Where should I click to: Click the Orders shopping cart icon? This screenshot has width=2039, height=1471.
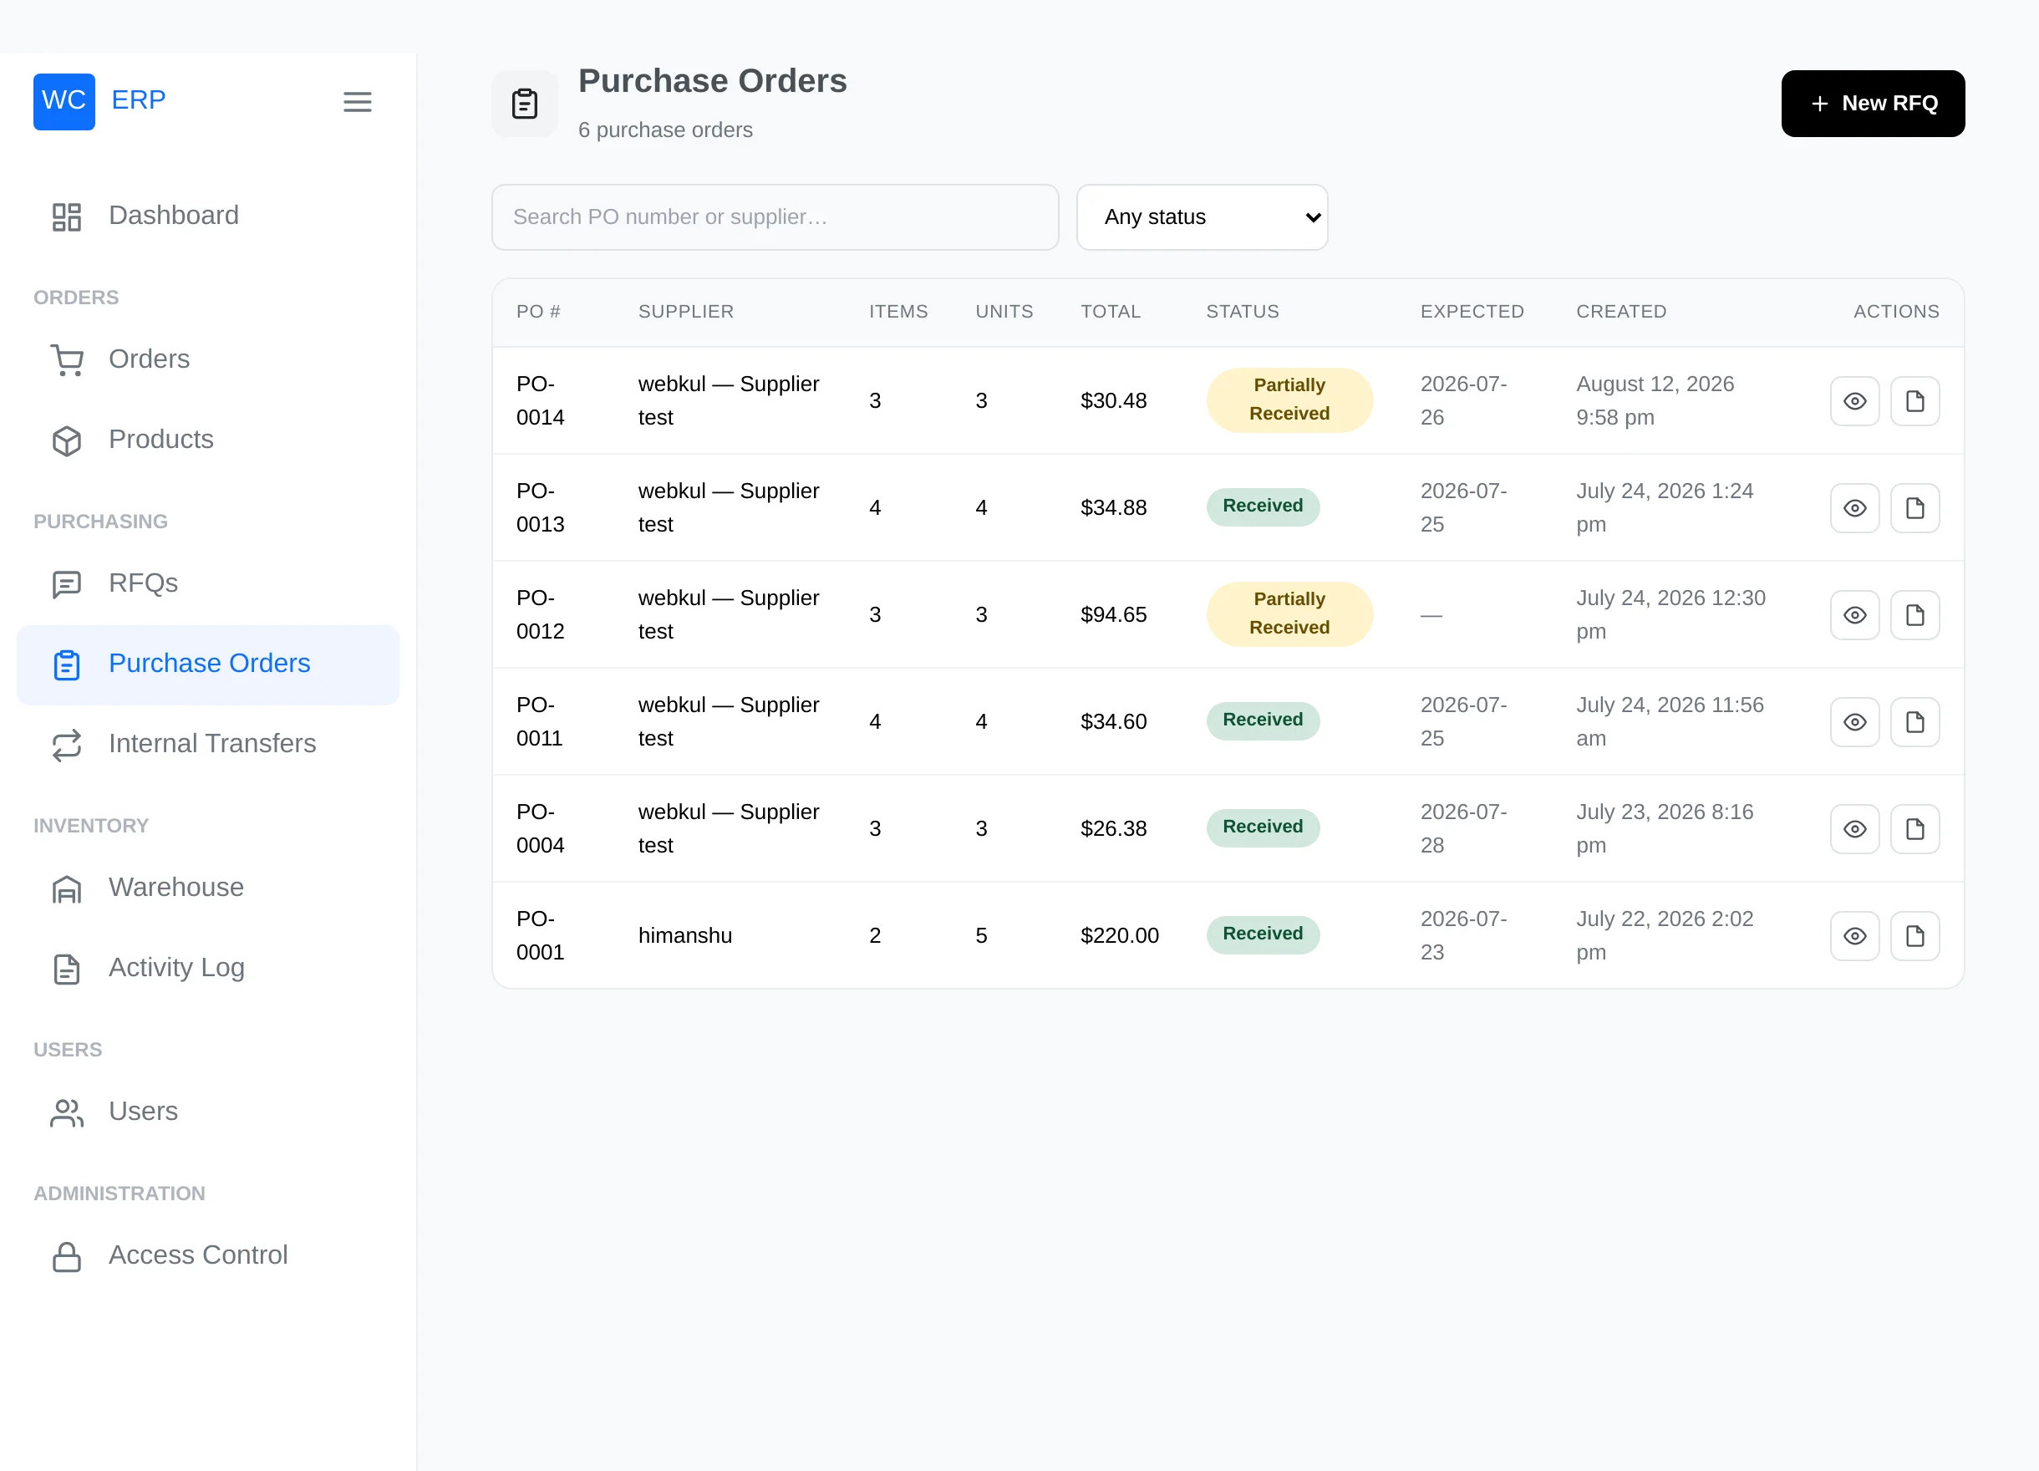click(x=67, y=359)
